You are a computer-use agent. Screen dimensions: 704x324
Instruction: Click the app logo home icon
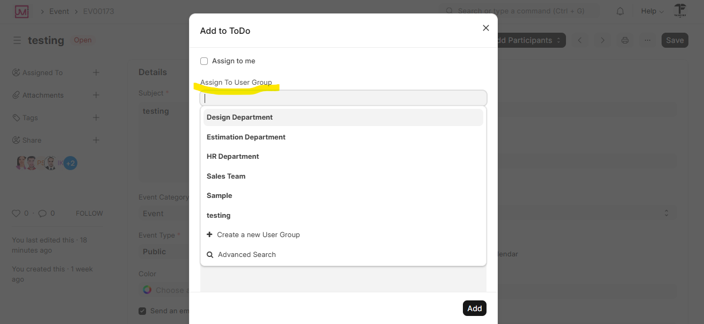tap(21, 11)
